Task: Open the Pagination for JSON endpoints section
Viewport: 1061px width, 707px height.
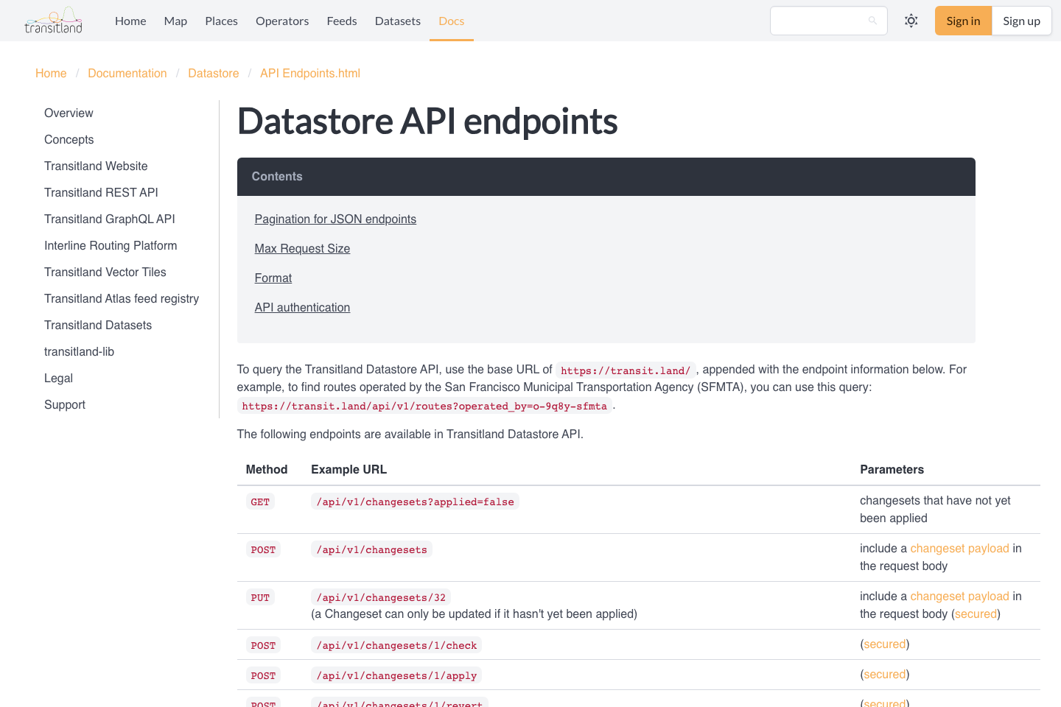Action: (x=335, y=219)
